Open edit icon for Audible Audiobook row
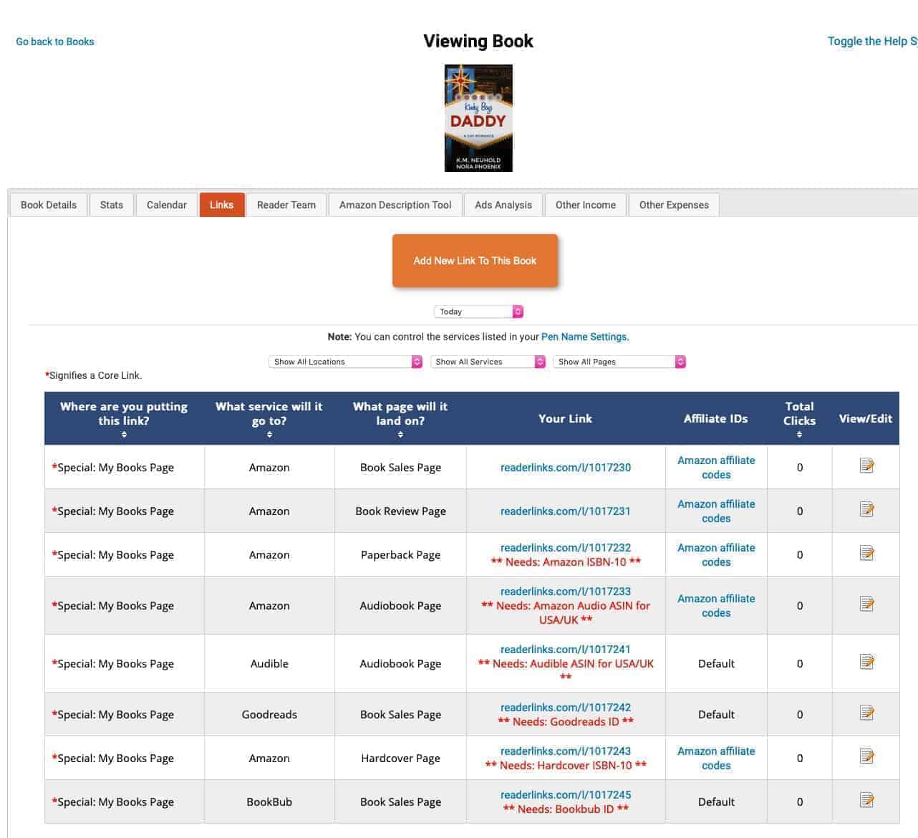Viewport: 918px width, 838px height. click(x=866, y=663)
